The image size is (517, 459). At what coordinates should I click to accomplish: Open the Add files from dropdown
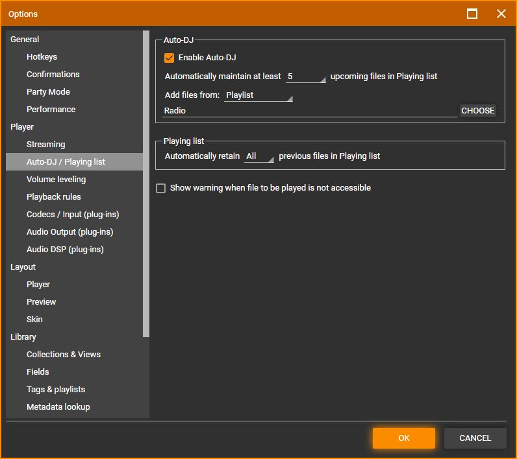click(258, 95)
